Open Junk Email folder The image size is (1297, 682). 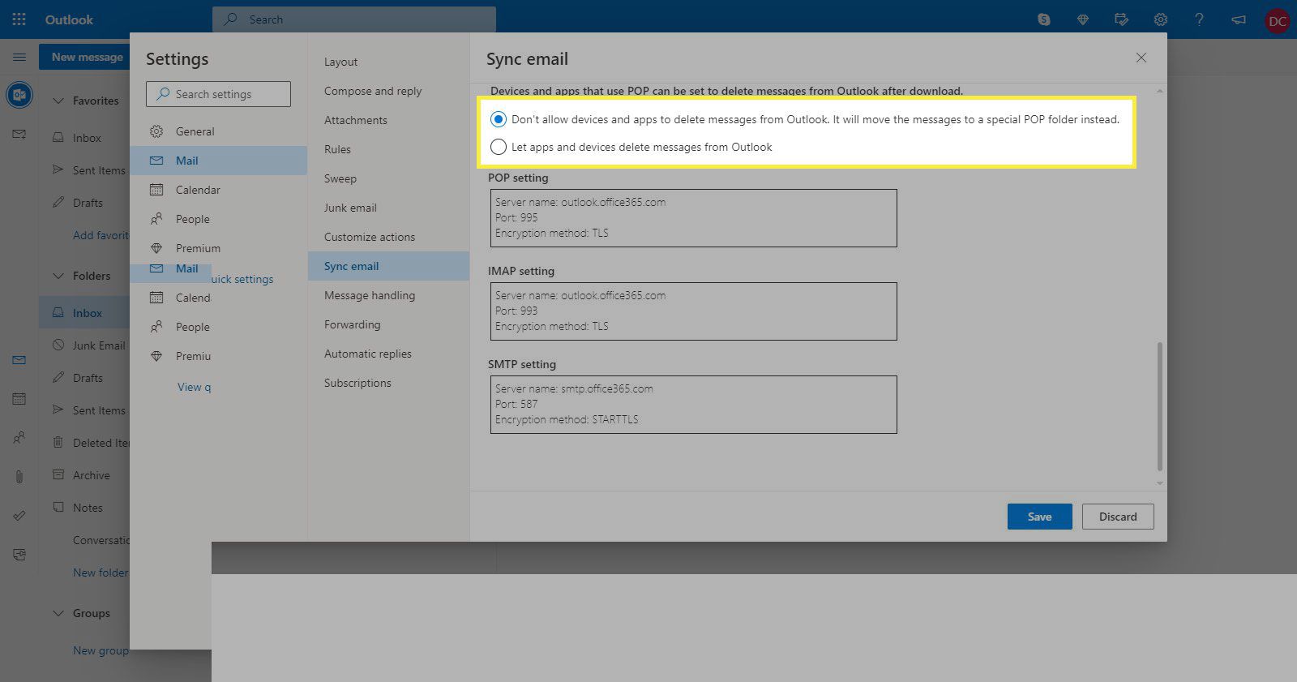[99, 345]
